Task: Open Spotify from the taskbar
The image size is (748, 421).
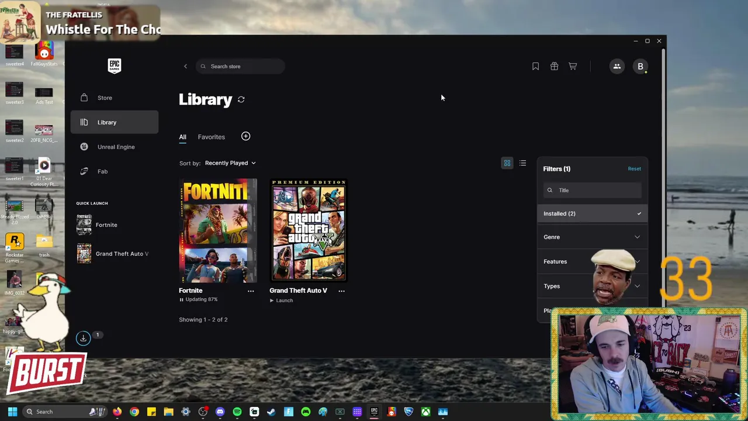Action: tap(237, 412)
